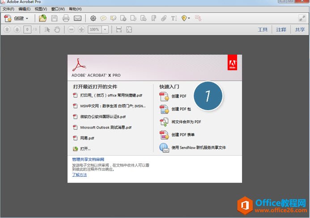Click 使用 SendNow 联机服务共享文件

[192, 148]
